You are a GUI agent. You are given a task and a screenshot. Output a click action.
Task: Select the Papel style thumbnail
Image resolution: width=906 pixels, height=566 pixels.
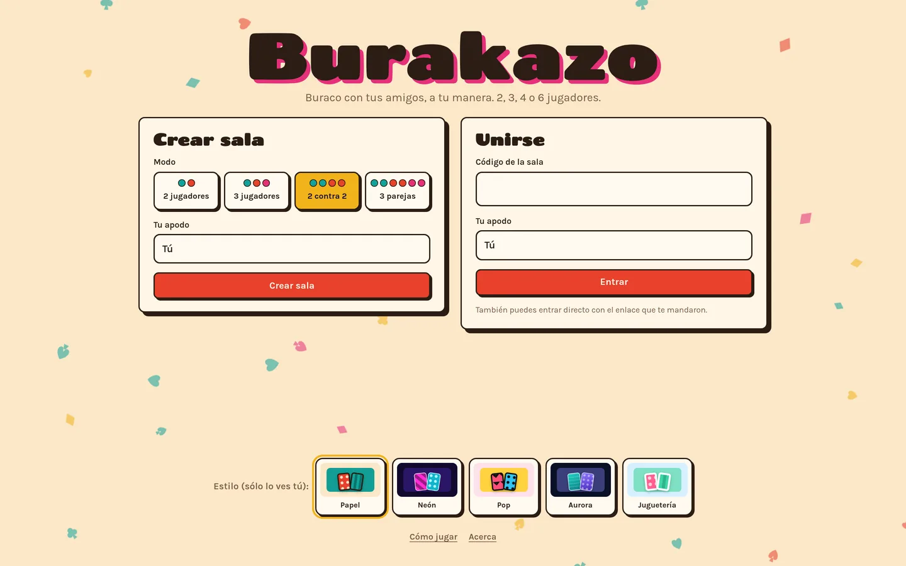click(x=350, y=487)
